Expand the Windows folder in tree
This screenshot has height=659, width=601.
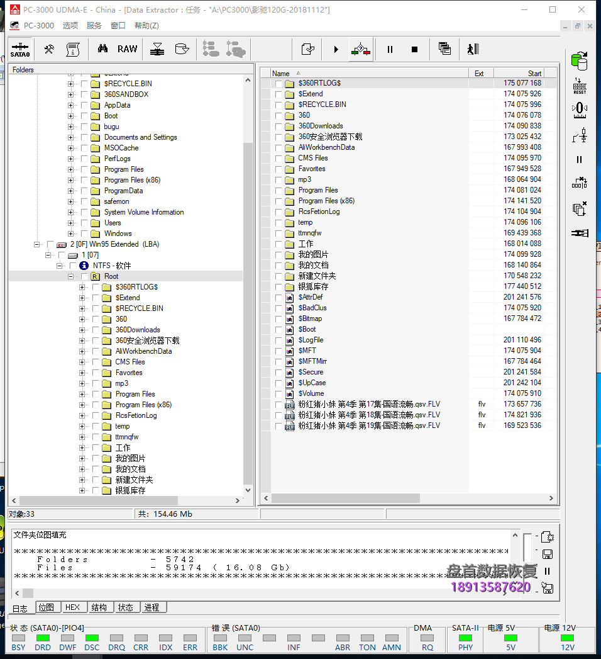pyautogui.click(x=70, y=234)
